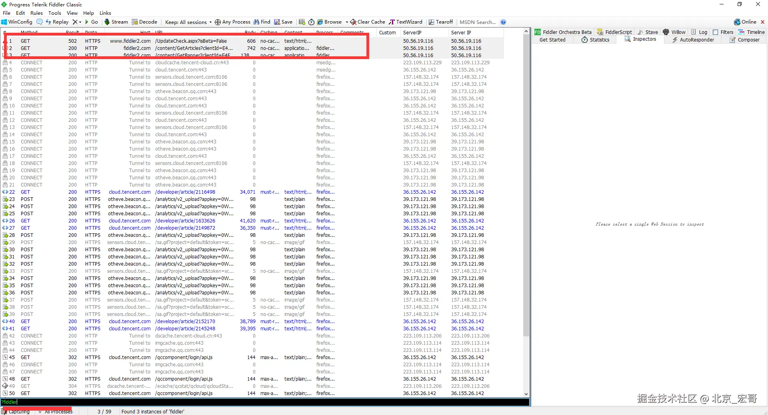Switch to the AutoResponder tab

693,40
